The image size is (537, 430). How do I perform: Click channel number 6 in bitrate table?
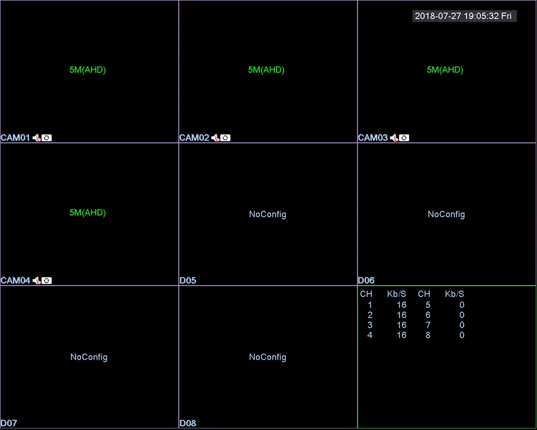[428, 315]
